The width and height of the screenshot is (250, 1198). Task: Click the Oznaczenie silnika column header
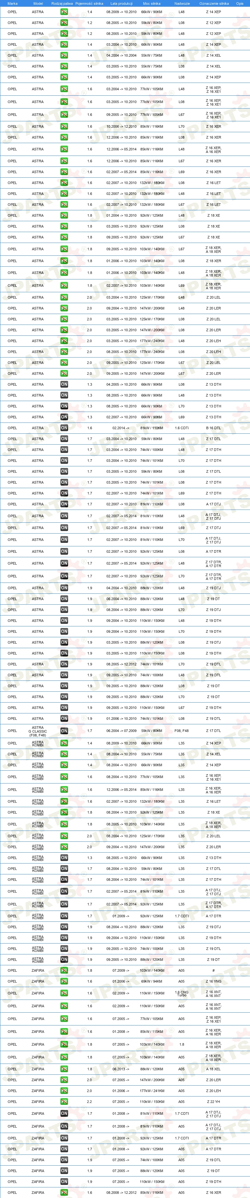(214, 3)
